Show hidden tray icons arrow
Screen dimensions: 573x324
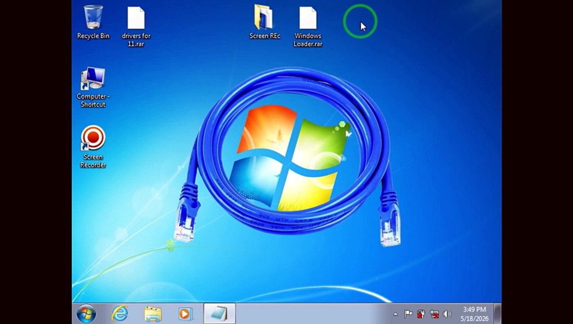pyautogui.click(x=396, y=314)
